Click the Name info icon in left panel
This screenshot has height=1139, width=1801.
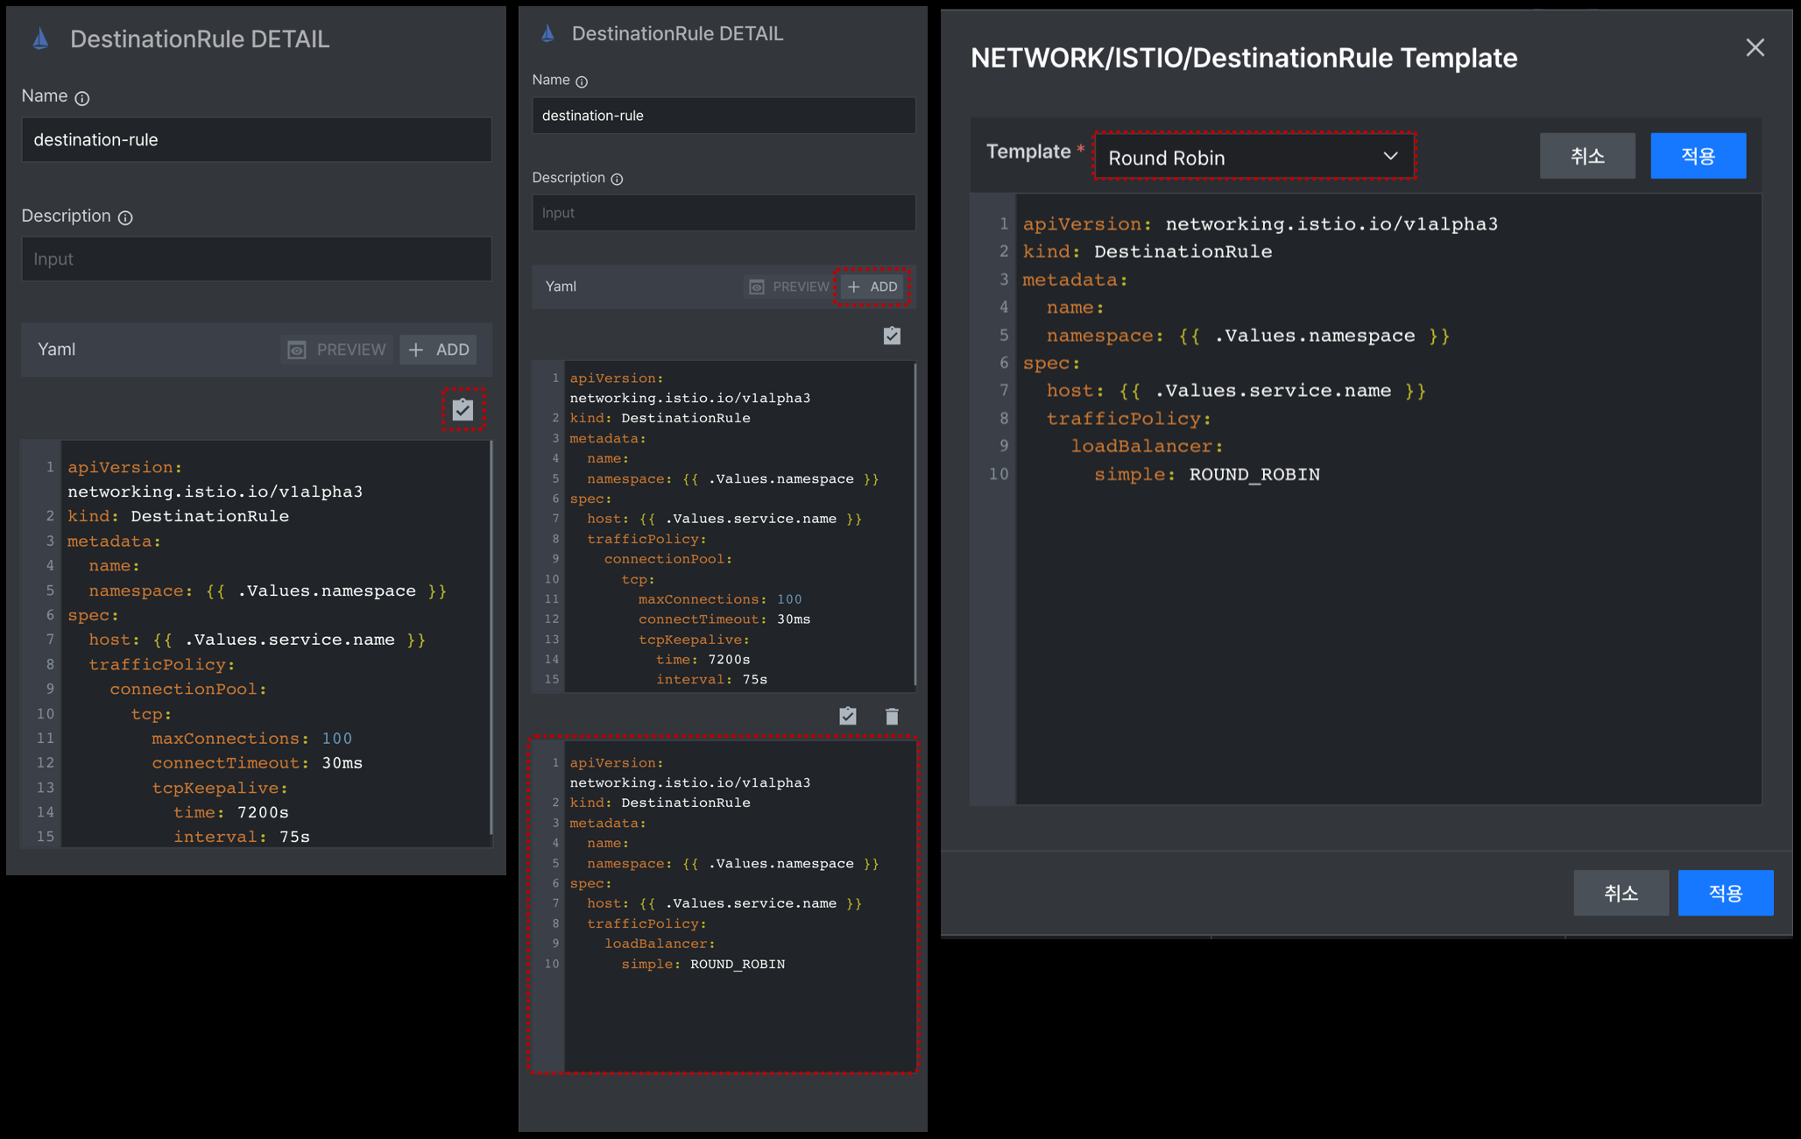click(x=82, y=98)
